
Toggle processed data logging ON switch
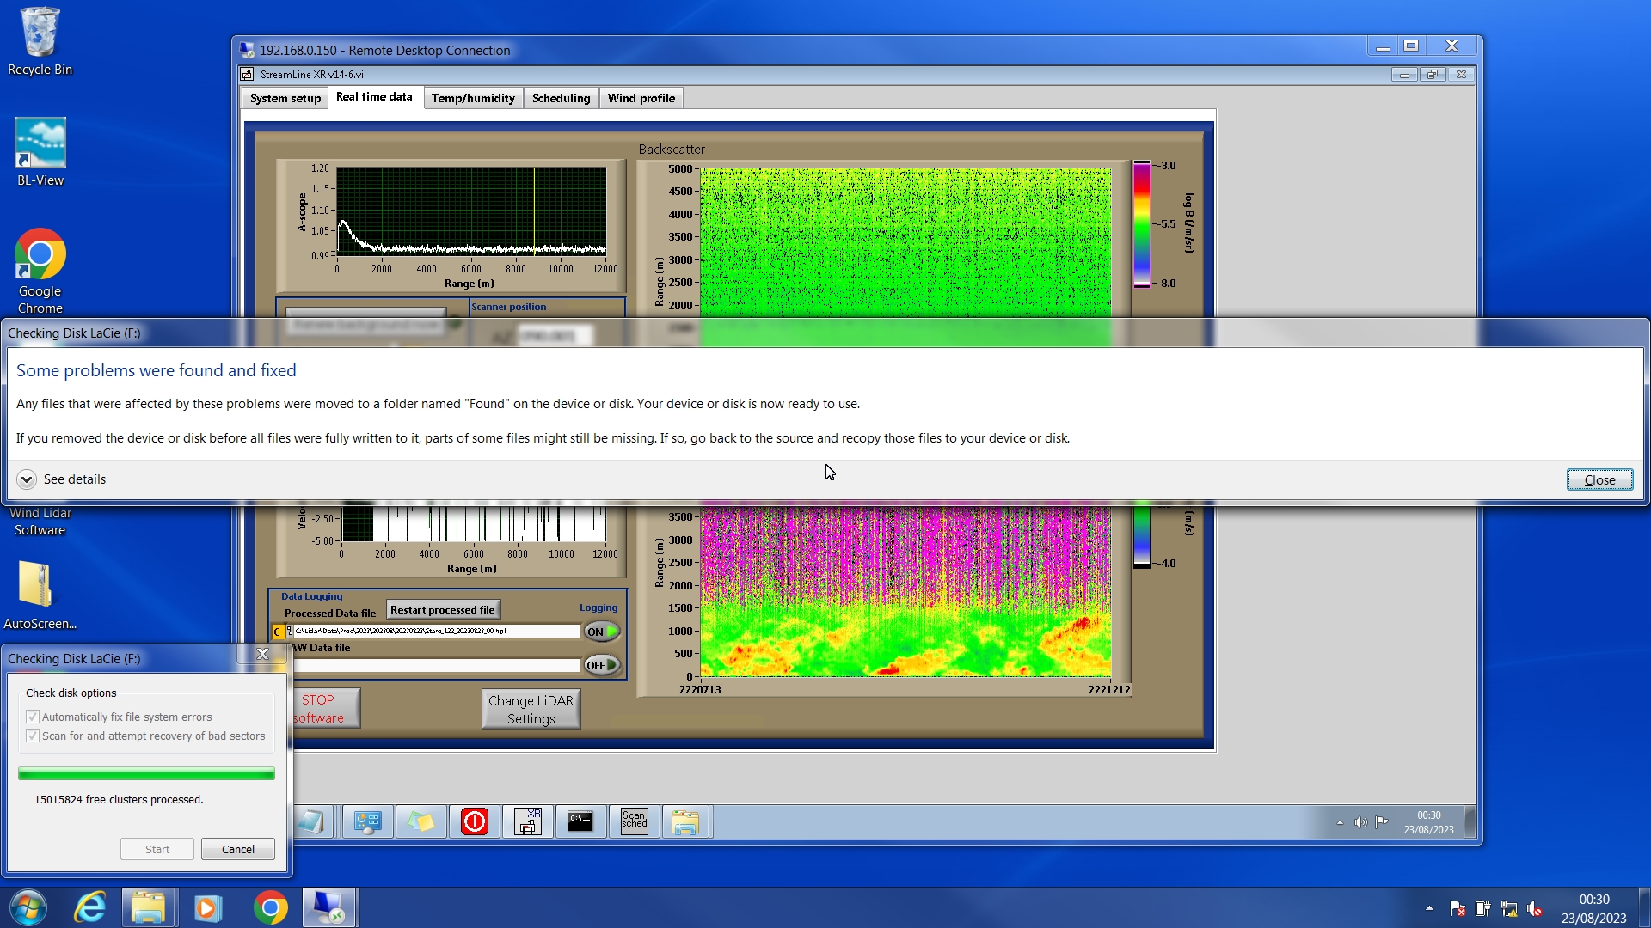point(602,632)
